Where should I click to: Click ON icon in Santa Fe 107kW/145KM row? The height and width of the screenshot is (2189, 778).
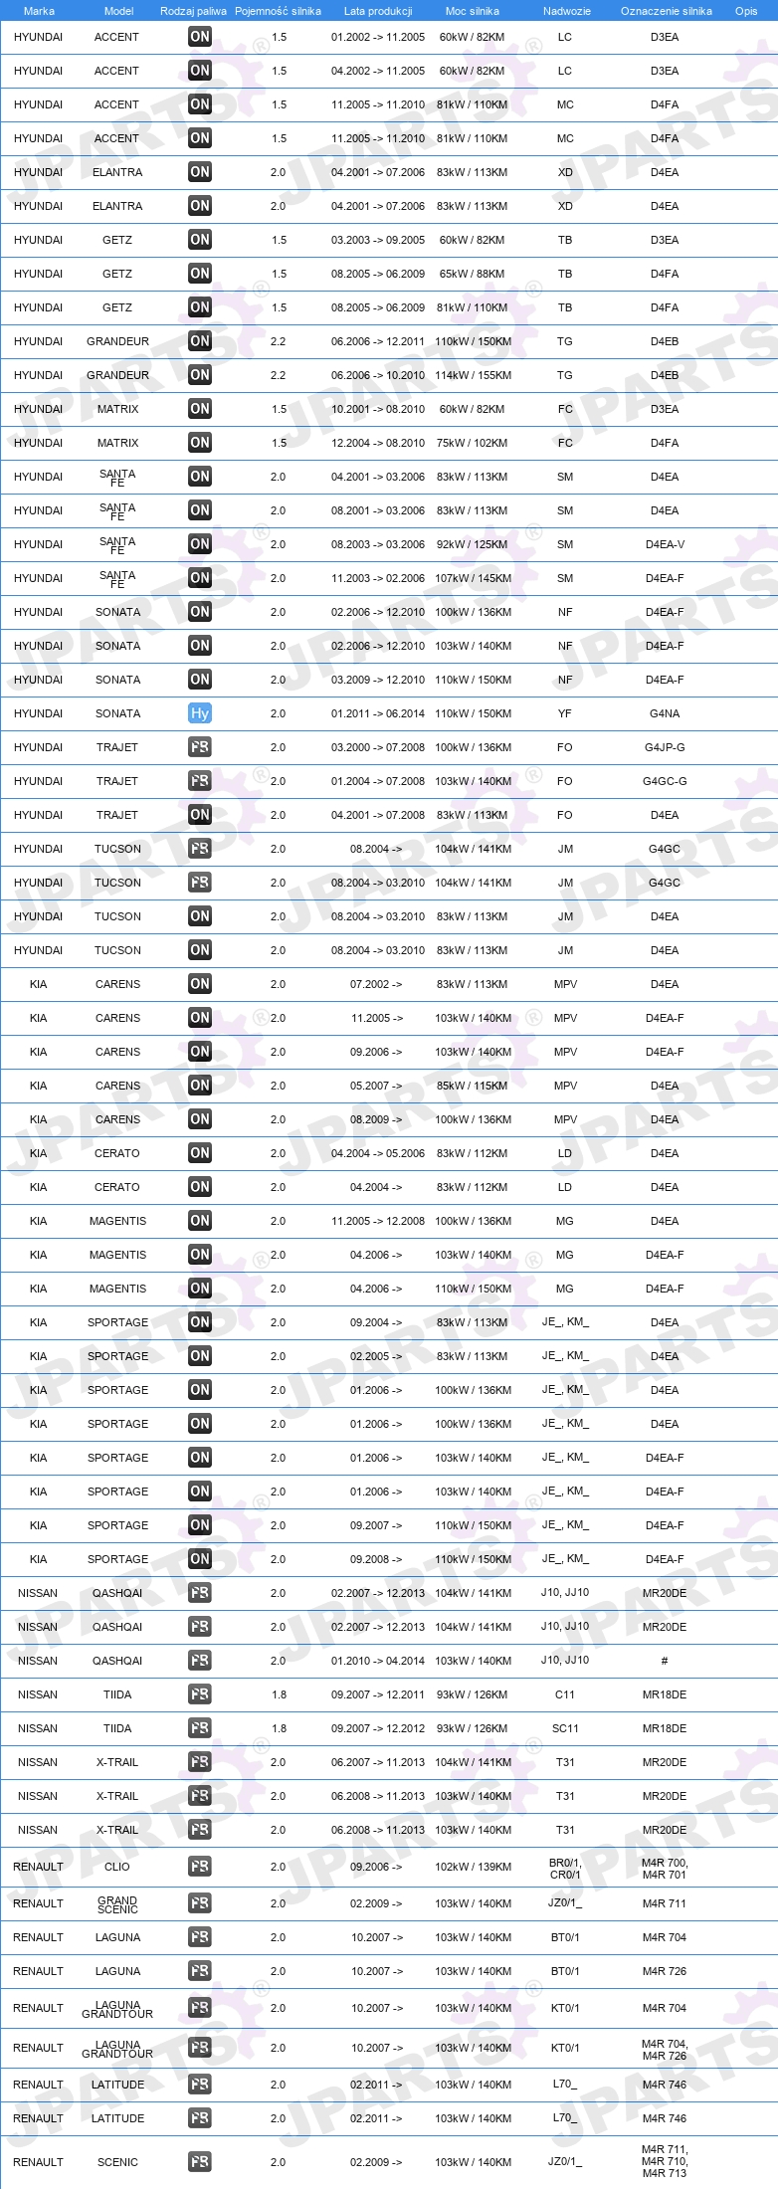200,578
